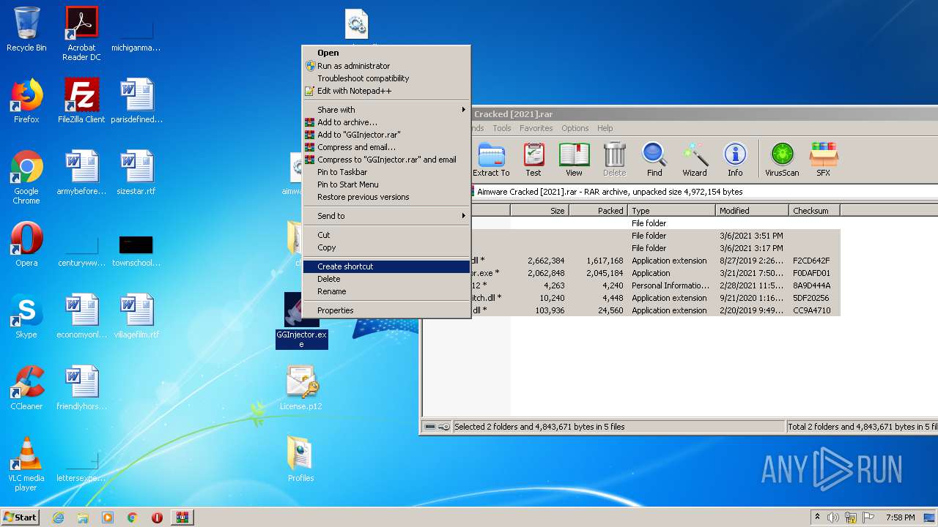Open the Help menu in WinRAR
938x527 pixels.
point(605,128)
